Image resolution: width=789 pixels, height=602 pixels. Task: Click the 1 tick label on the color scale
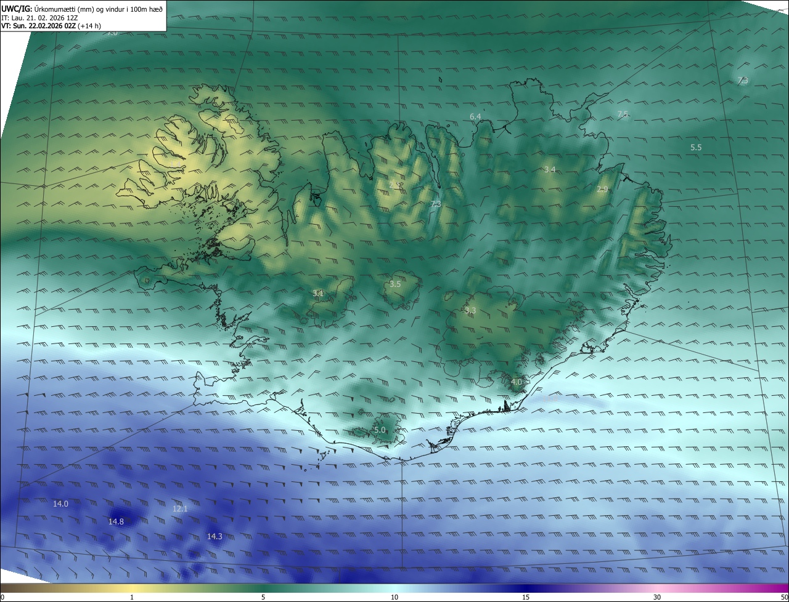point(132,598)
